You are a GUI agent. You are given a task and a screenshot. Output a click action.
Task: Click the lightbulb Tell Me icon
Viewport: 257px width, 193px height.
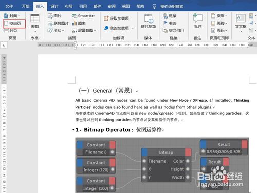pyautogui.click(x=154, y=7)
